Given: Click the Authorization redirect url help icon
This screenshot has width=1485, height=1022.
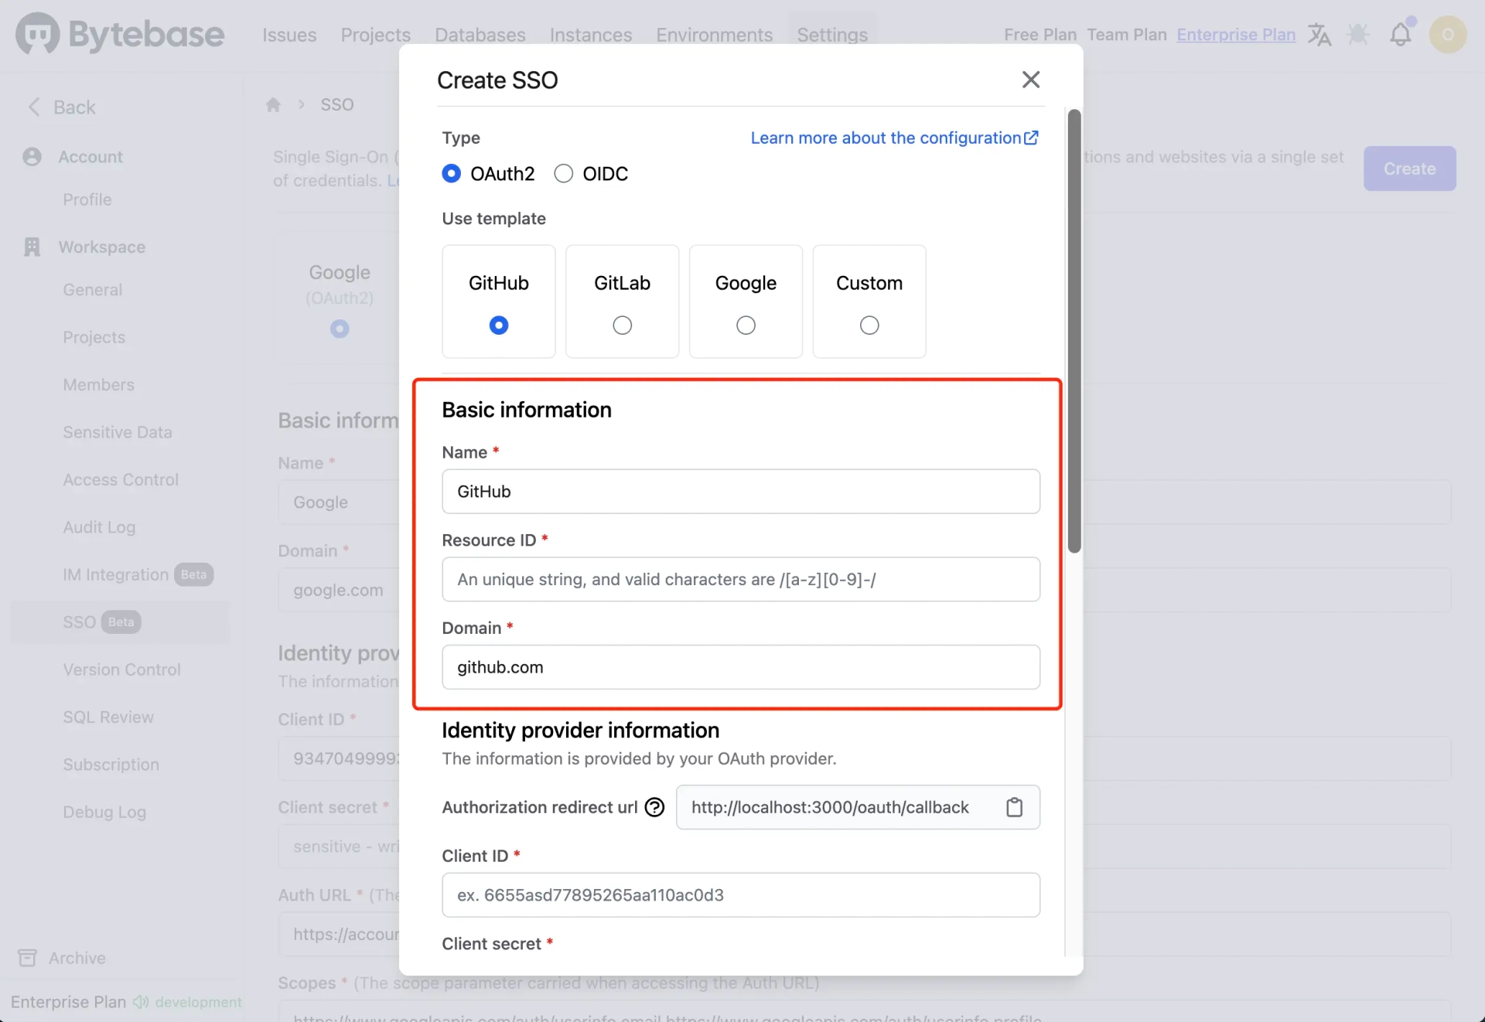Looking at the screenshot, I should pos(654,807).
